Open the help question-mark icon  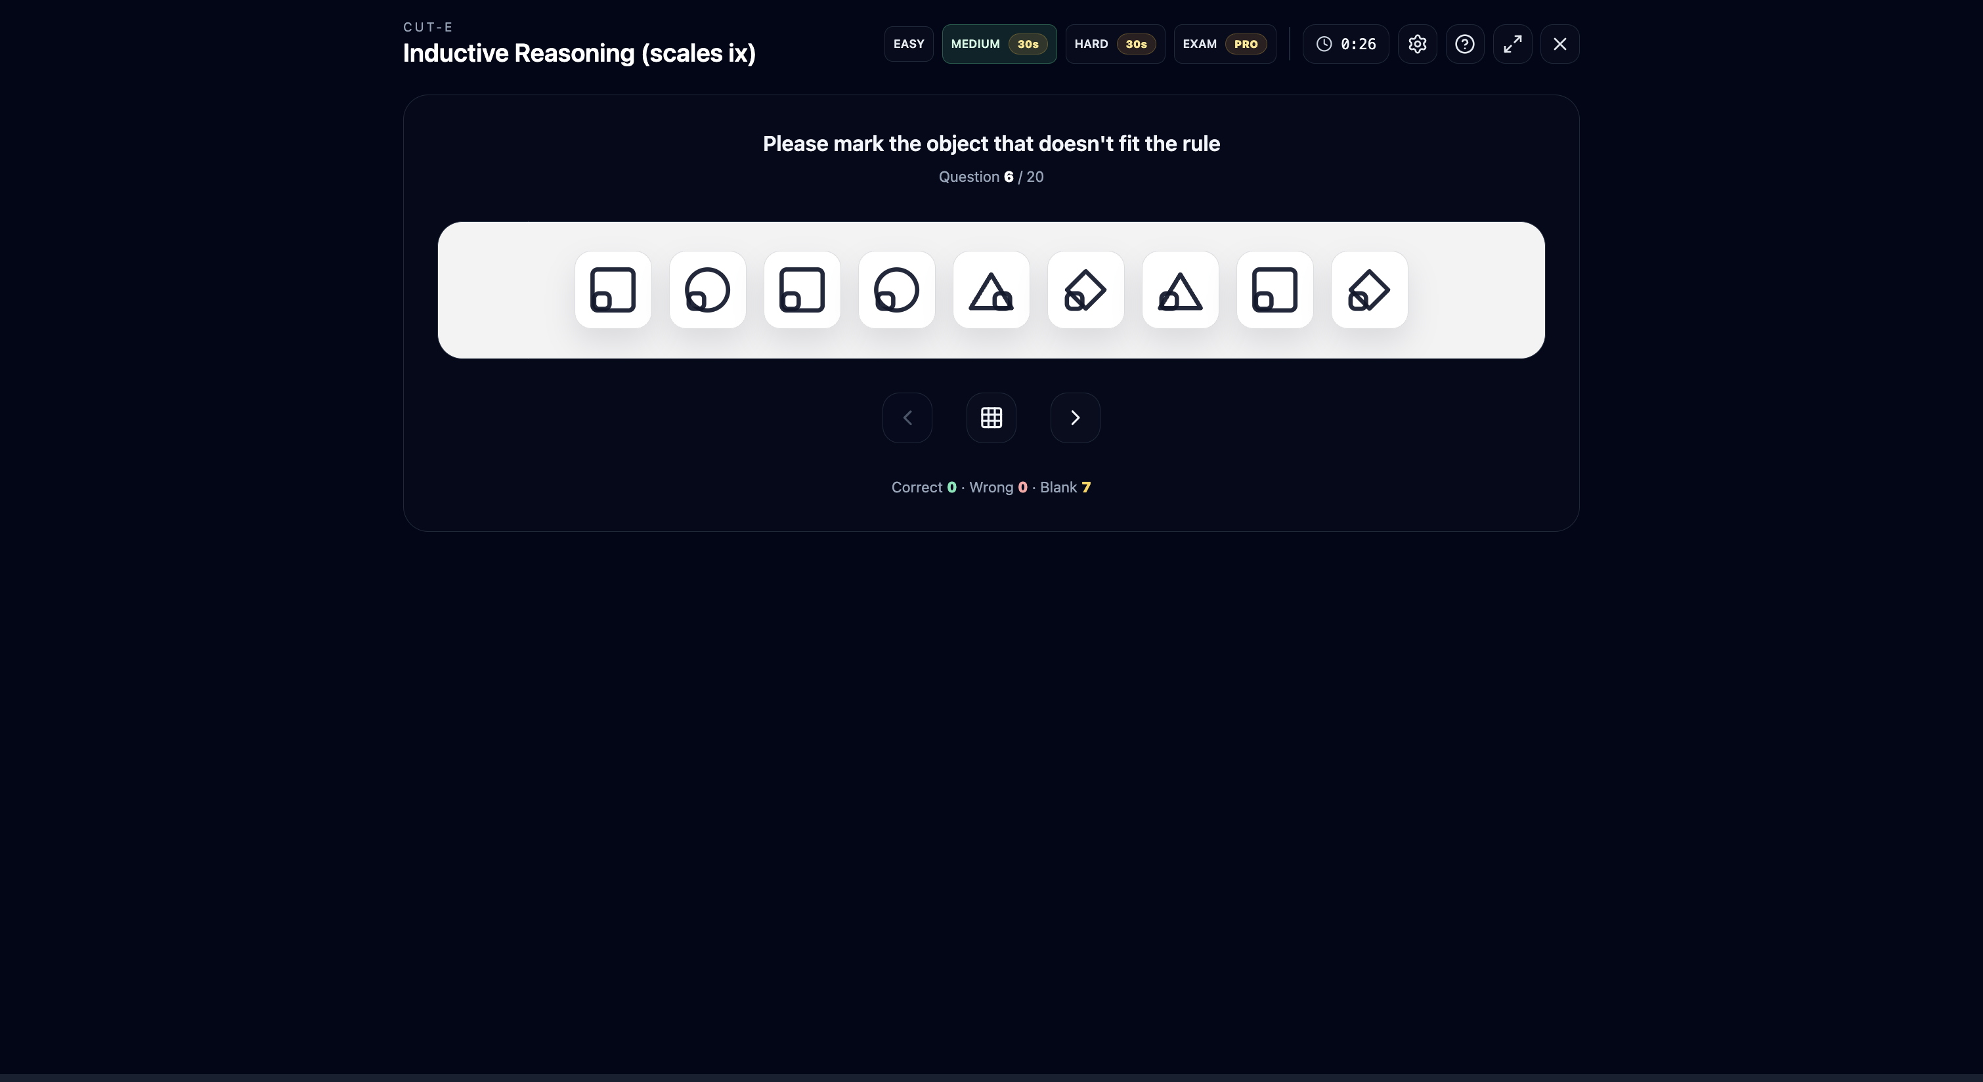[x=1465, y=44]
